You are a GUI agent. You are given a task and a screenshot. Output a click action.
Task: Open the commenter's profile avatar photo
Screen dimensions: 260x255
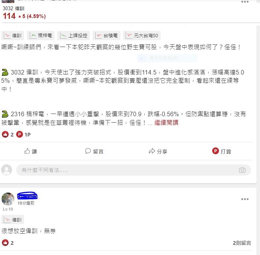8,199
